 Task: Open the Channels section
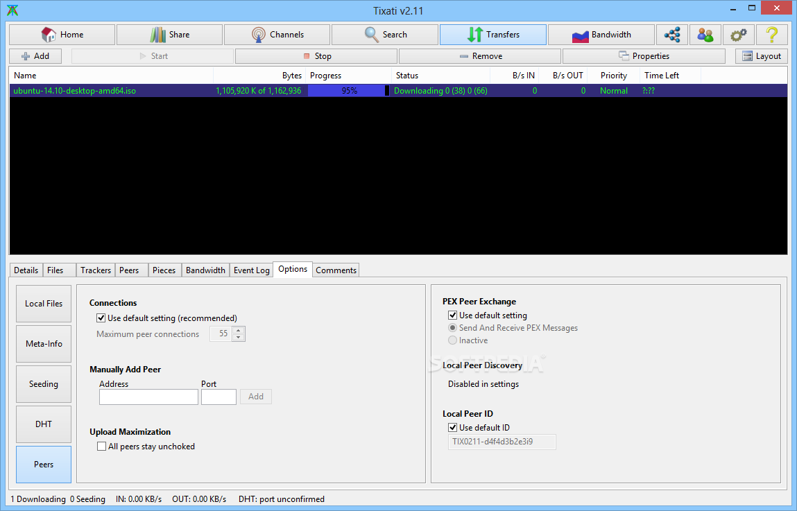coord(277,35)
